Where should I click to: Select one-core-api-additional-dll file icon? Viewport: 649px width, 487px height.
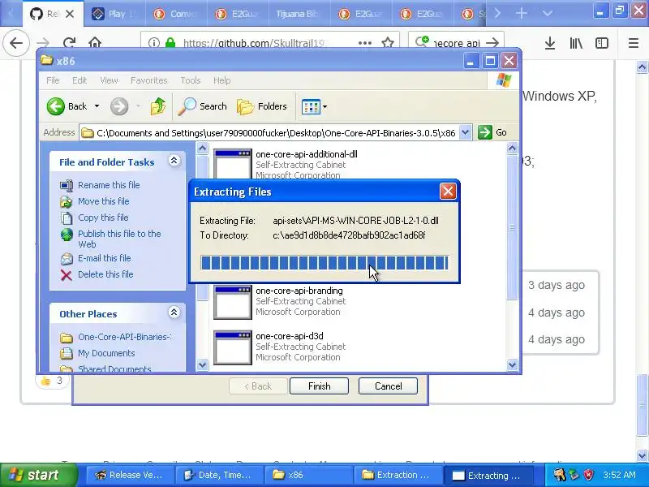tap(233, 163)
